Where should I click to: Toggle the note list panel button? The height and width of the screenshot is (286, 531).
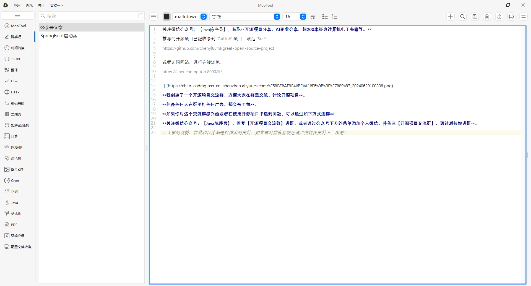point(153,17)
